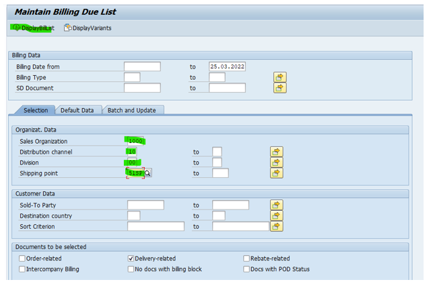
Task: Focus Billing Type to field
Action: [x=217, y=77]
